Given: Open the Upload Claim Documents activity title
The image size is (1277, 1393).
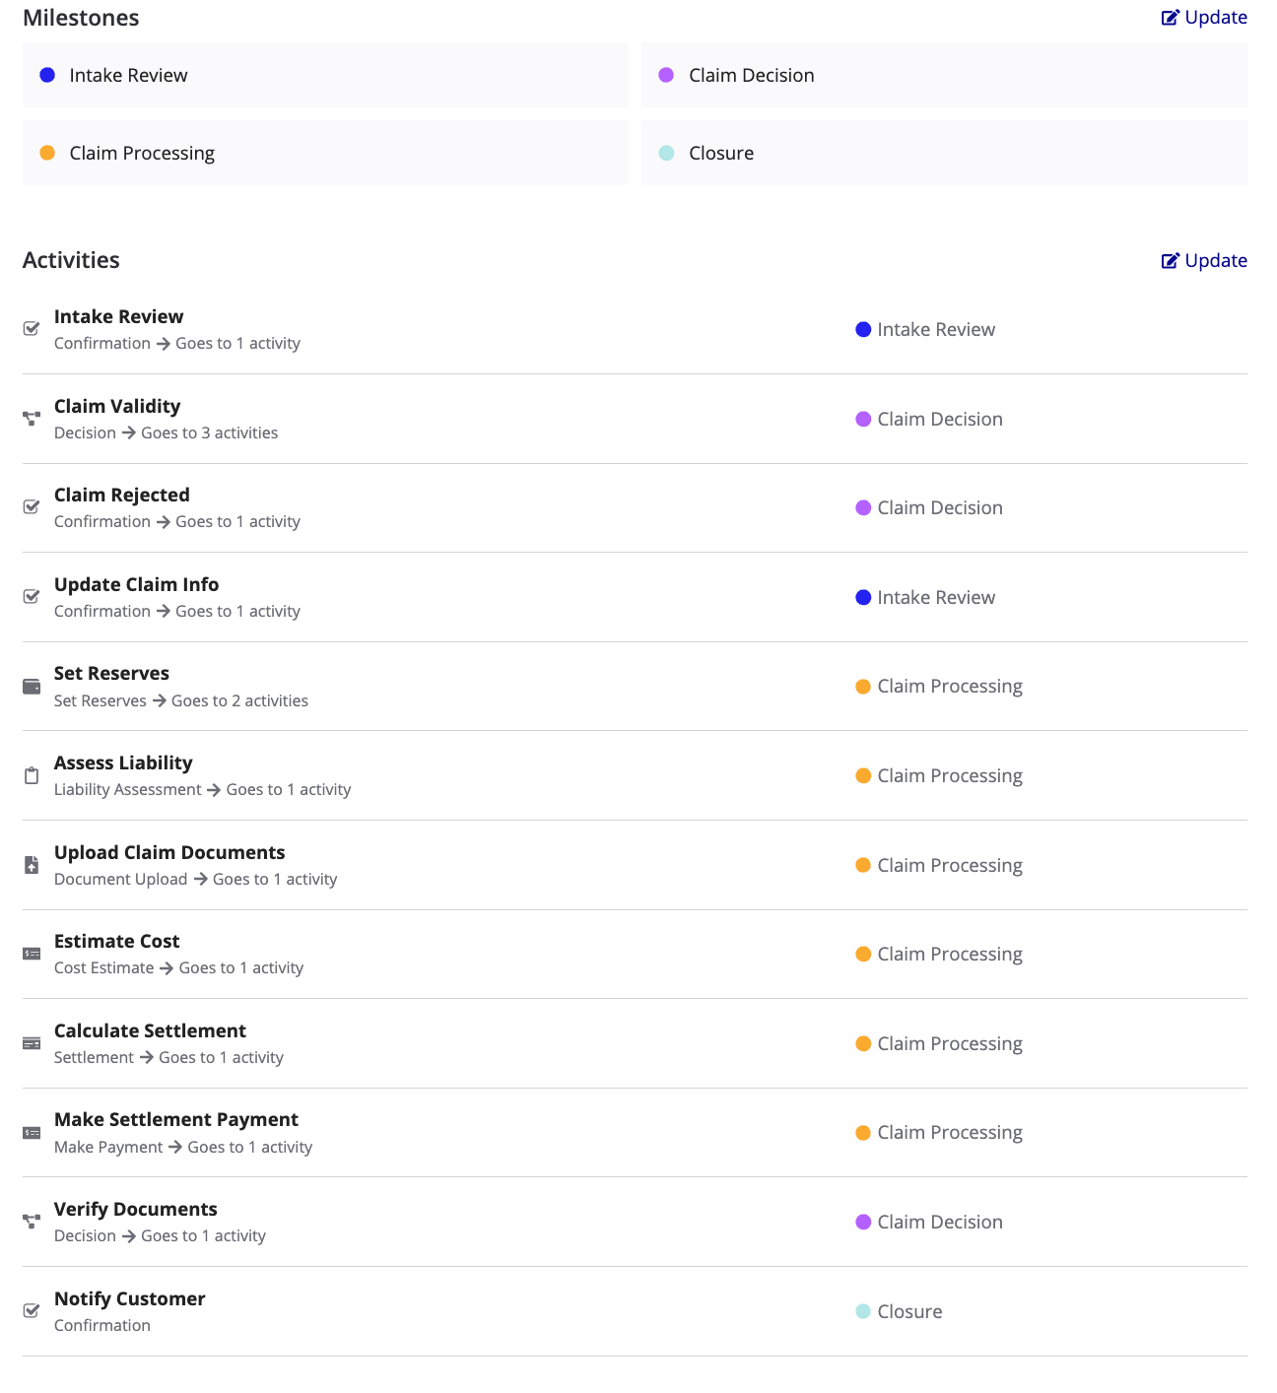Looking at the screenshot, I should tap(169, 852).
